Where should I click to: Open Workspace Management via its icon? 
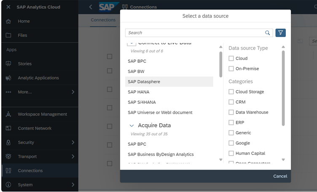8,114
